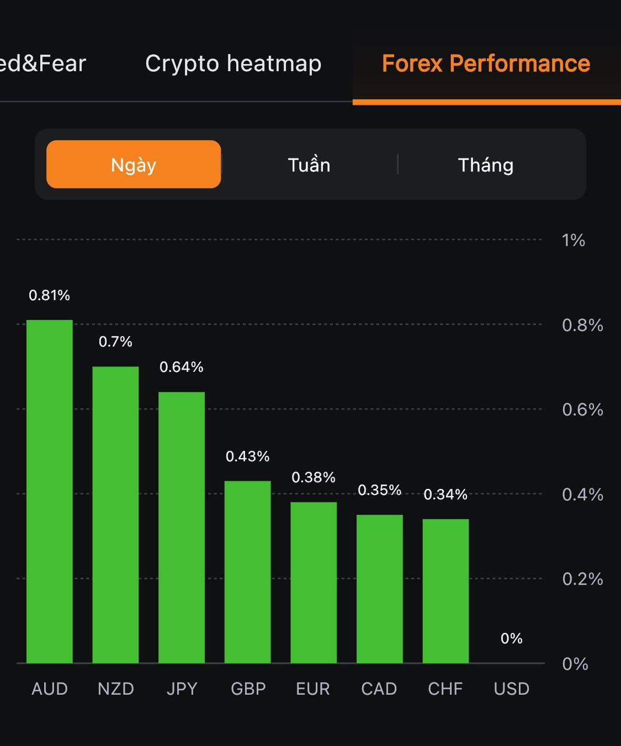The image size is (621, 746).
Task: Switch timeframe to Tháng
Action: click(x=486, y=165)
